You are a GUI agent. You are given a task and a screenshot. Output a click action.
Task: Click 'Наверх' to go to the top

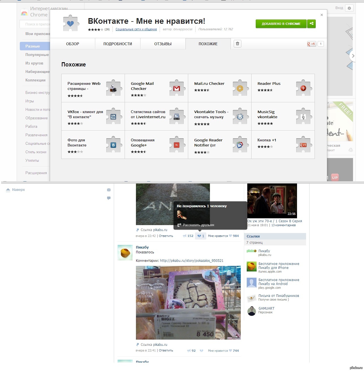pos(16,190)
